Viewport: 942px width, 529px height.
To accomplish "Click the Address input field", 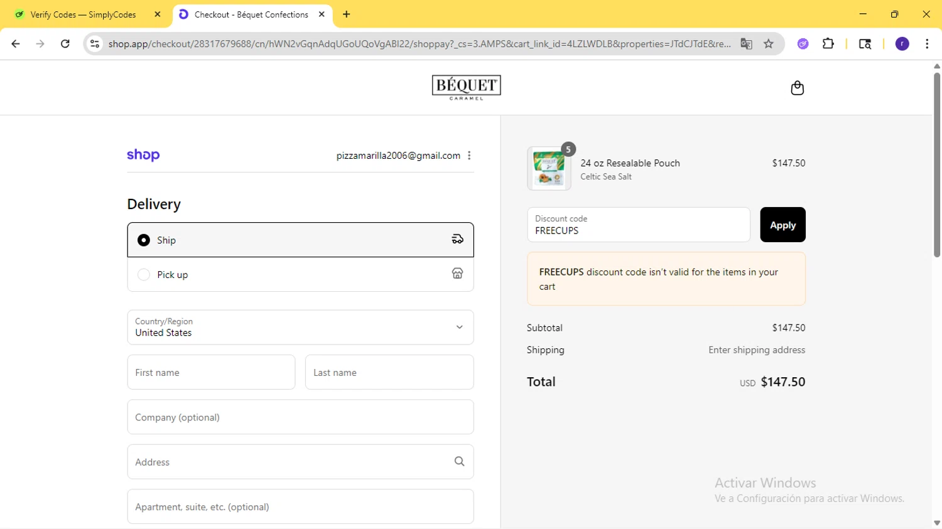I will pyautogui.click(x=300, y=462).
